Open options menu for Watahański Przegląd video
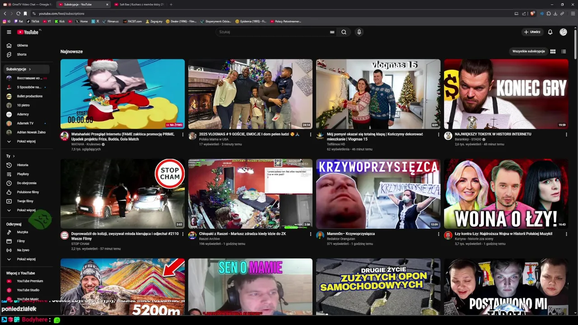This screenshot has width=578, height=325. [183, 135]
